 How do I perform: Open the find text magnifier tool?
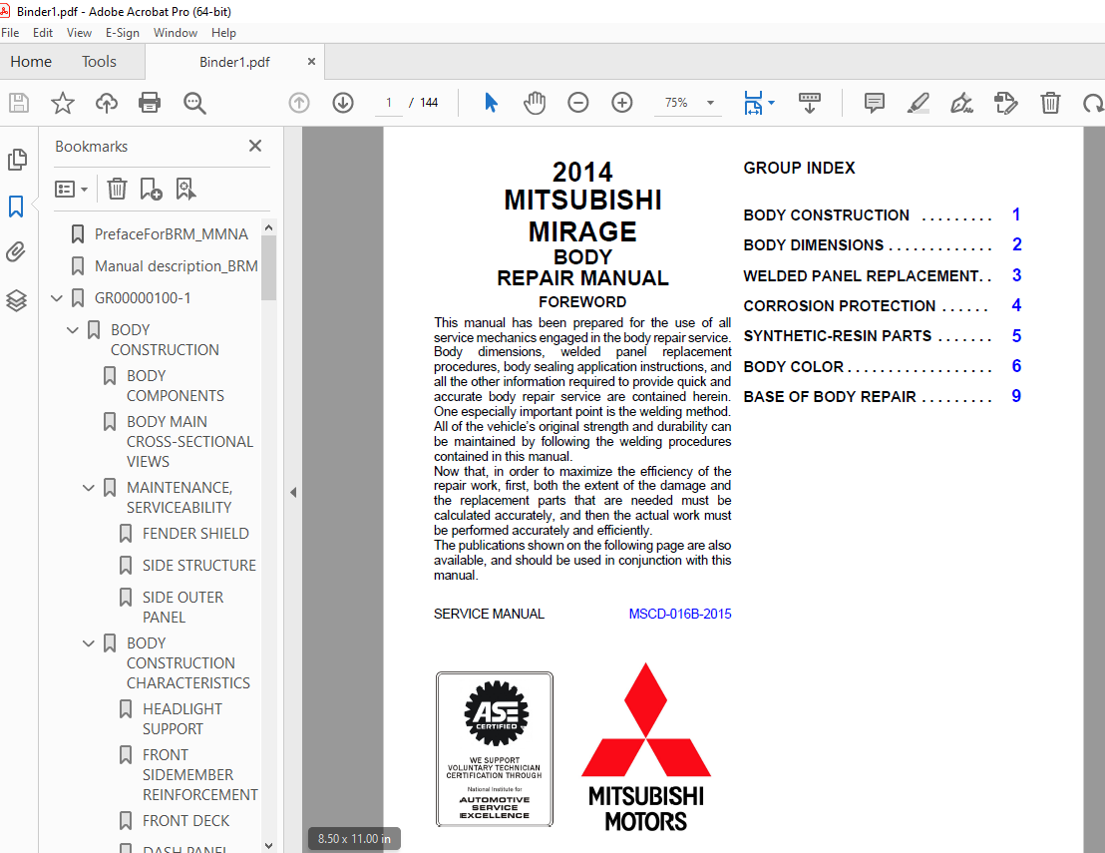click(x=194, y=103)
